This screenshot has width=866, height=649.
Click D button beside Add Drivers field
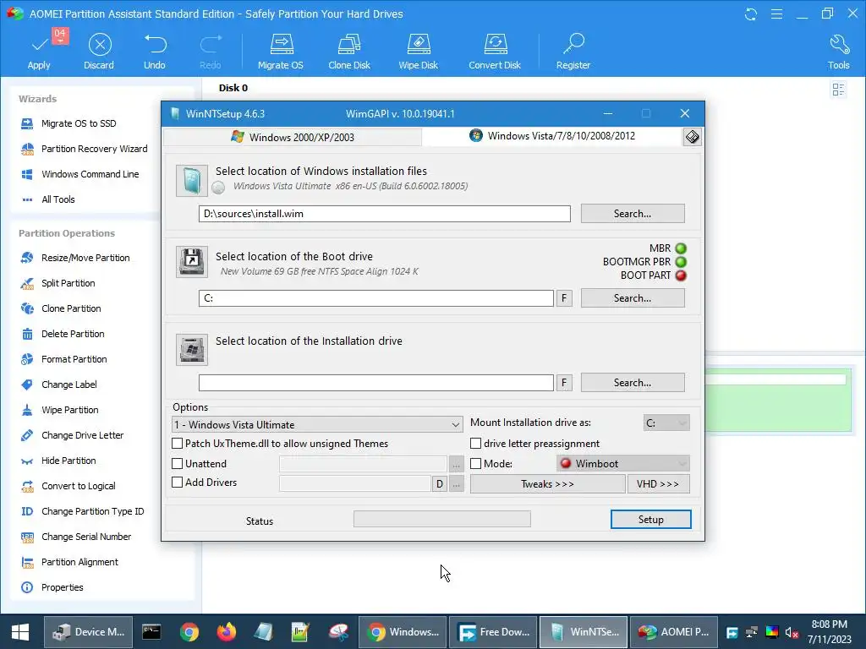(439, 484)
